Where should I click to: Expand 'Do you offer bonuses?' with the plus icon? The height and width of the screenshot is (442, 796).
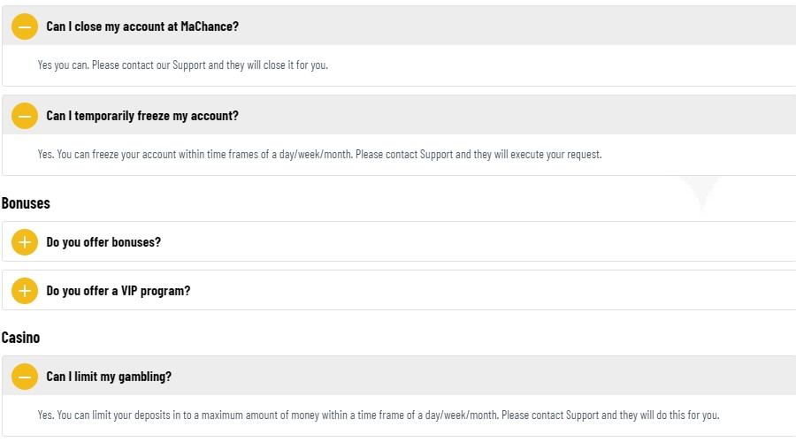(25, 242)
